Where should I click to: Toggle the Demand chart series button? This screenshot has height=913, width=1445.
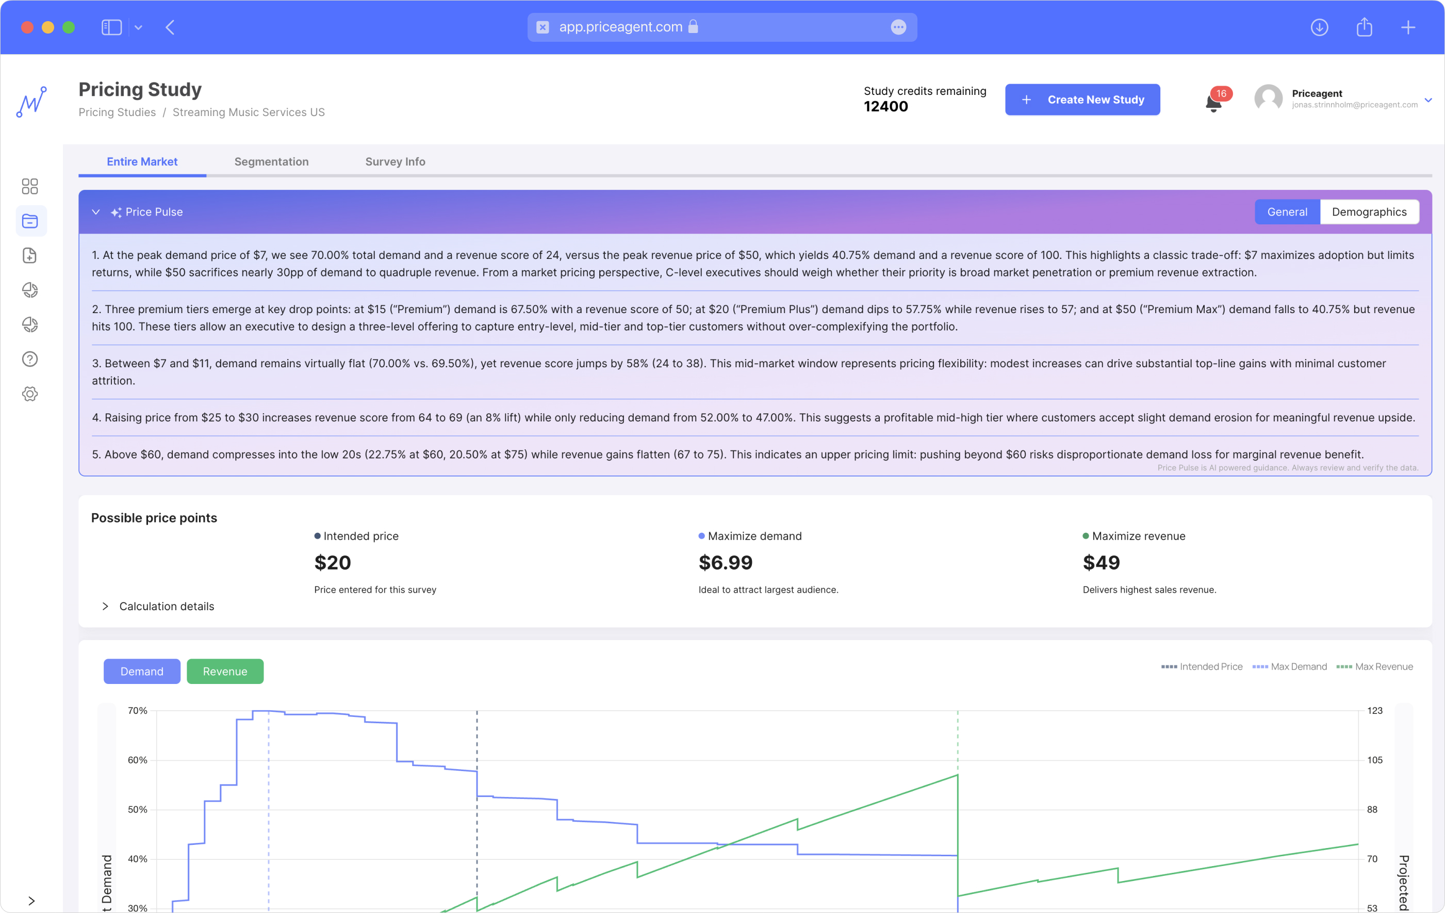click(142, 671)
